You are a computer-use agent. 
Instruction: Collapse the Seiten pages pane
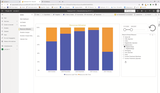(32, 15)
